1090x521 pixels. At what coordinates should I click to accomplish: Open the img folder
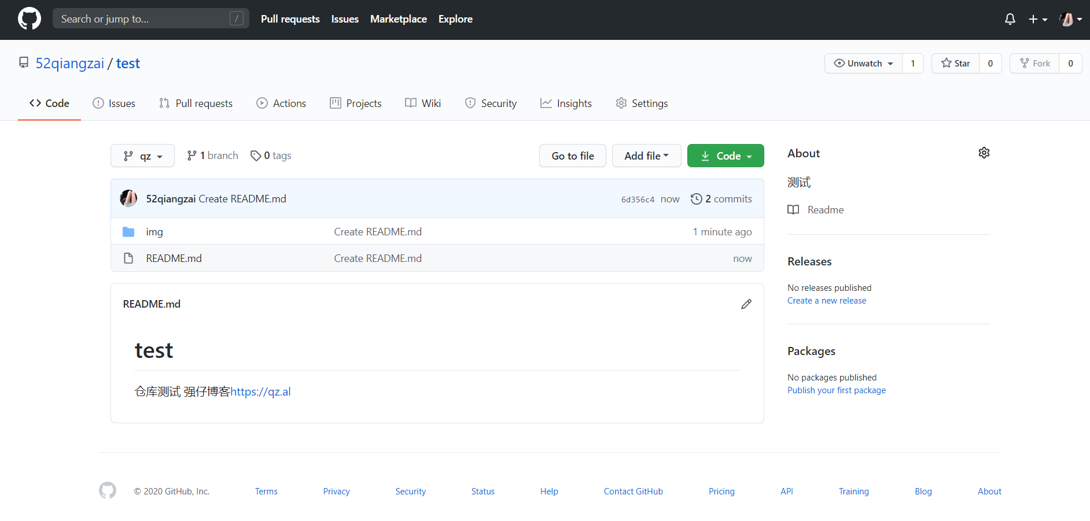(x=154, y=232)
